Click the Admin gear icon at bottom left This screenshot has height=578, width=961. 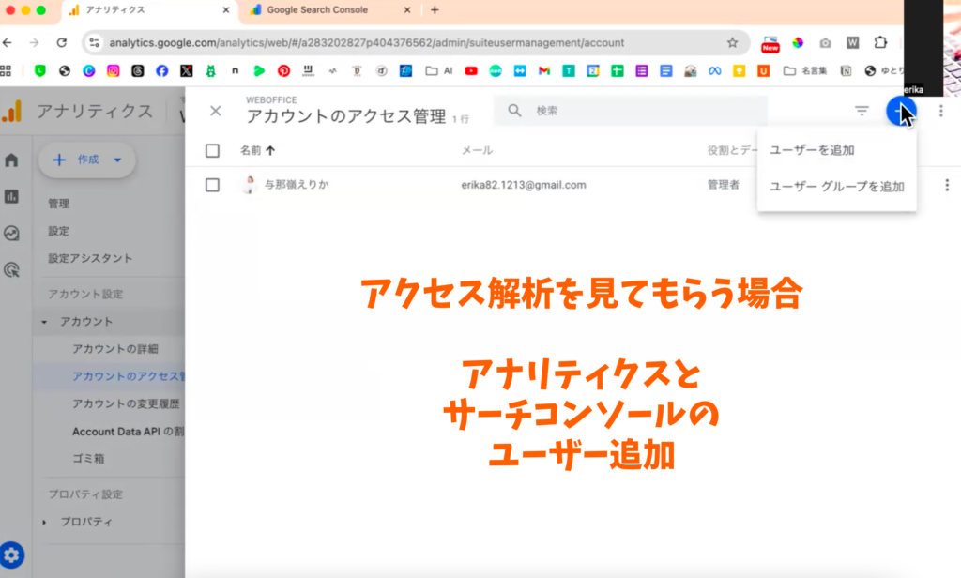click(12, 554)
